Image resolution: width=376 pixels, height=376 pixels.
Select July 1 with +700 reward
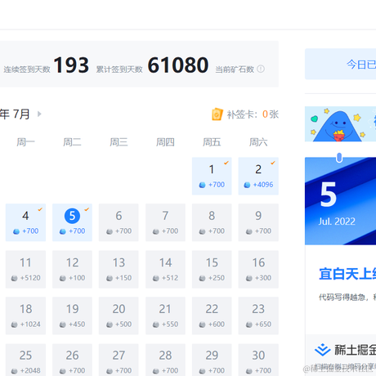point(212,176)
